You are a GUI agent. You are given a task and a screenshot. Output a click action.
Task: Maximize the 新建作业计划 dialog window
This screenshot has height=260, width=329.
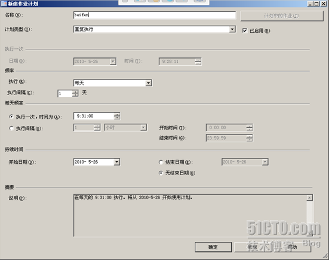coord(317,4)
